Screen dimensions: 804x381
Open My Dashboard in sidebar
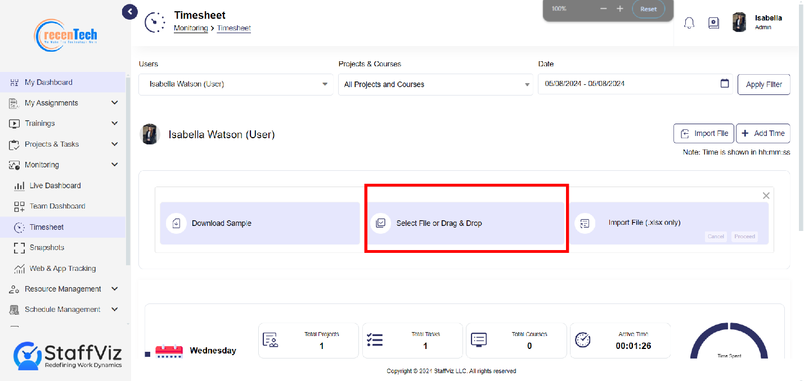tap(62, 82)
